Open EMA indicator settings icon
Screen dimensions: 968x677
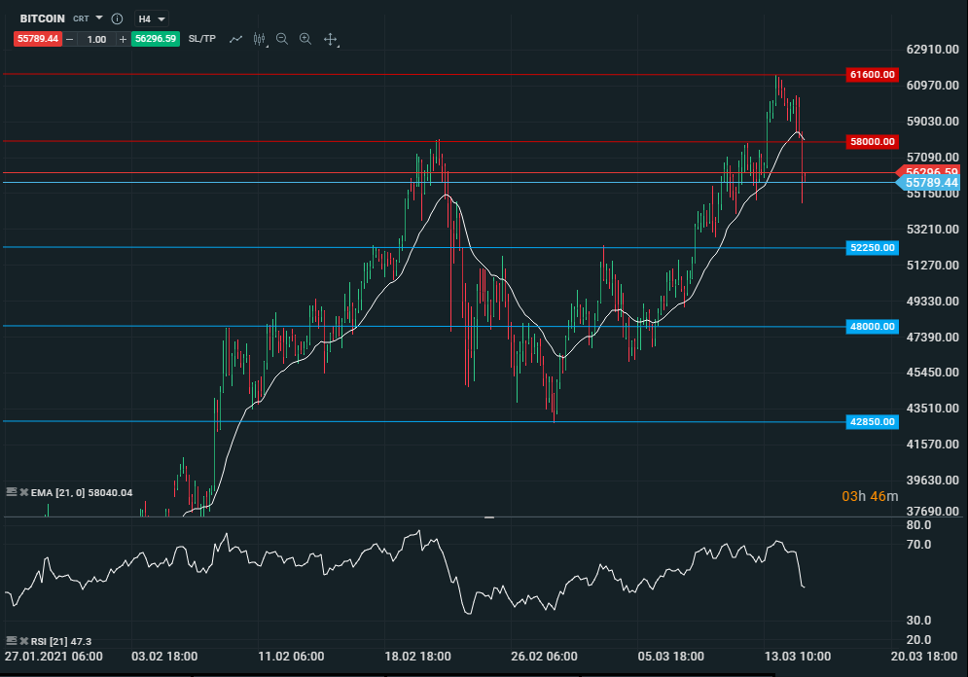(11, 492)
